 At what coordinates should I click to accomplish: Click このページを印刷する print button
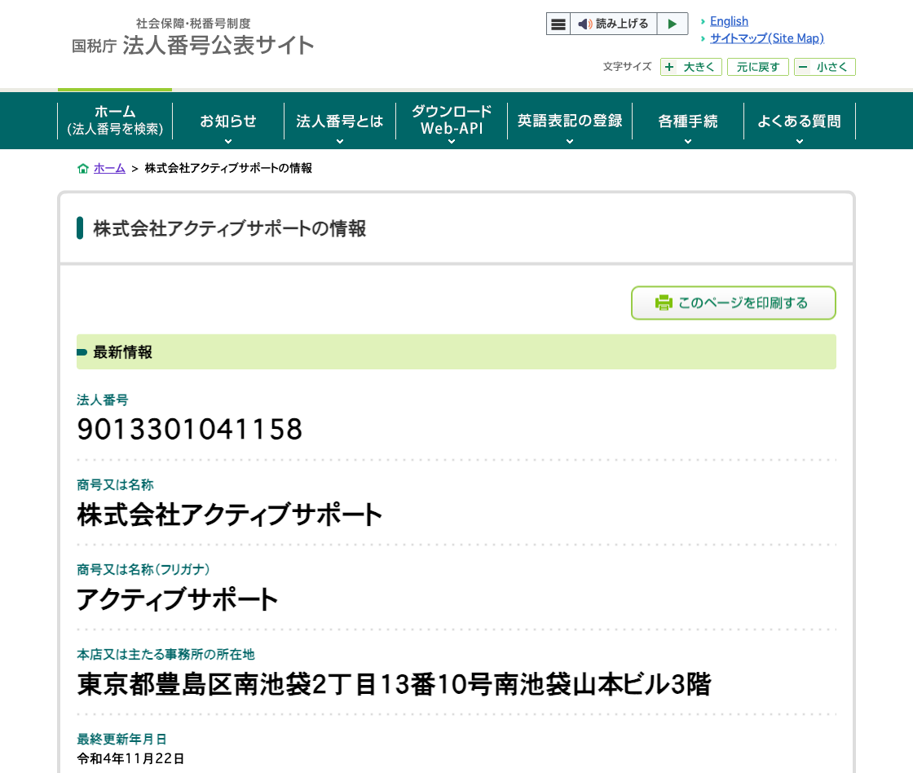click(x=733, y=303)
